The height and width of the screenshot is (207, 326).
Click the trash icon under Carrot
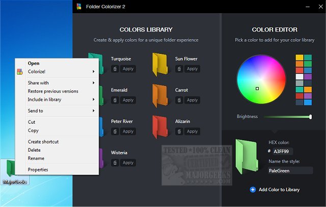tap(179, 100)
